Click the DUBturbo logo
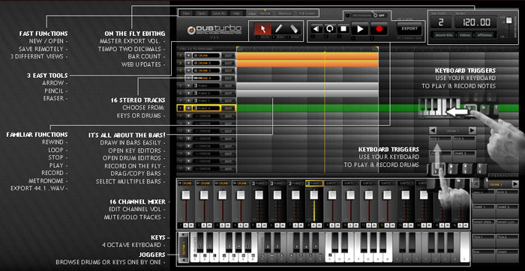525x271 pixels. [214, 30]
